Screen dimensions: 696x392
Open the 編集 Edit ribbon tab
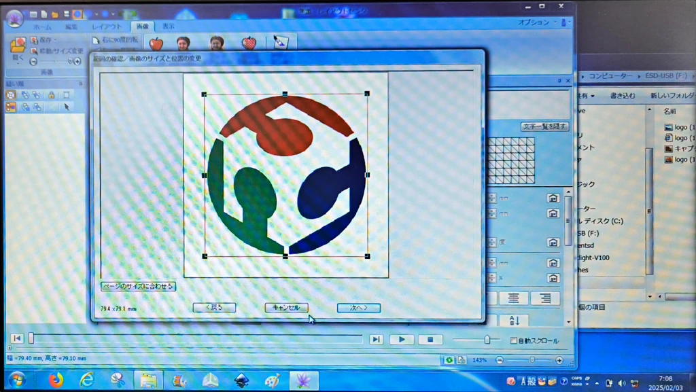pos(71,27)
